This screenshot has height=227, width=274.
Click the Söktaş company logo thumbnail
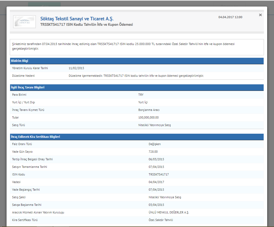tap(24, 22)
